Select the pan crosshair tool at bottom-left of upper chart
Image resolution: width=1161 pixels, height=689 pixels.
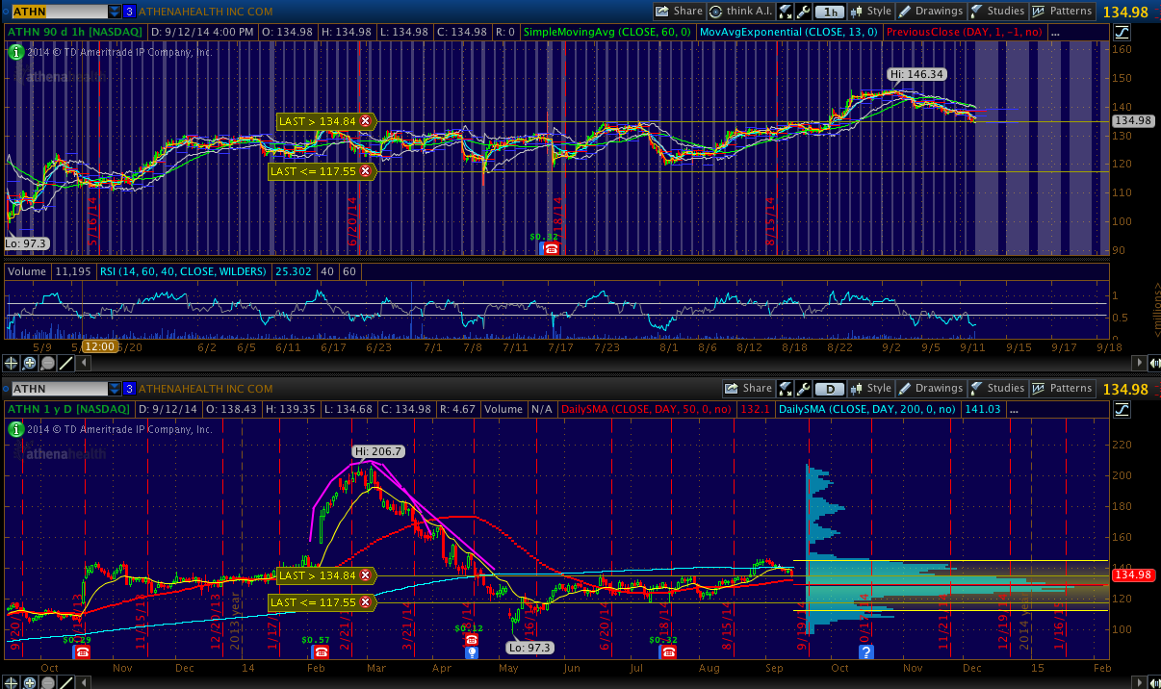[x=13, y=363]
